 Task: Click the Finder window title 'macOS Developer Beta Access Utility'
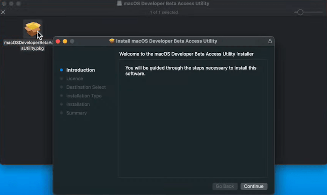(166, 4)
